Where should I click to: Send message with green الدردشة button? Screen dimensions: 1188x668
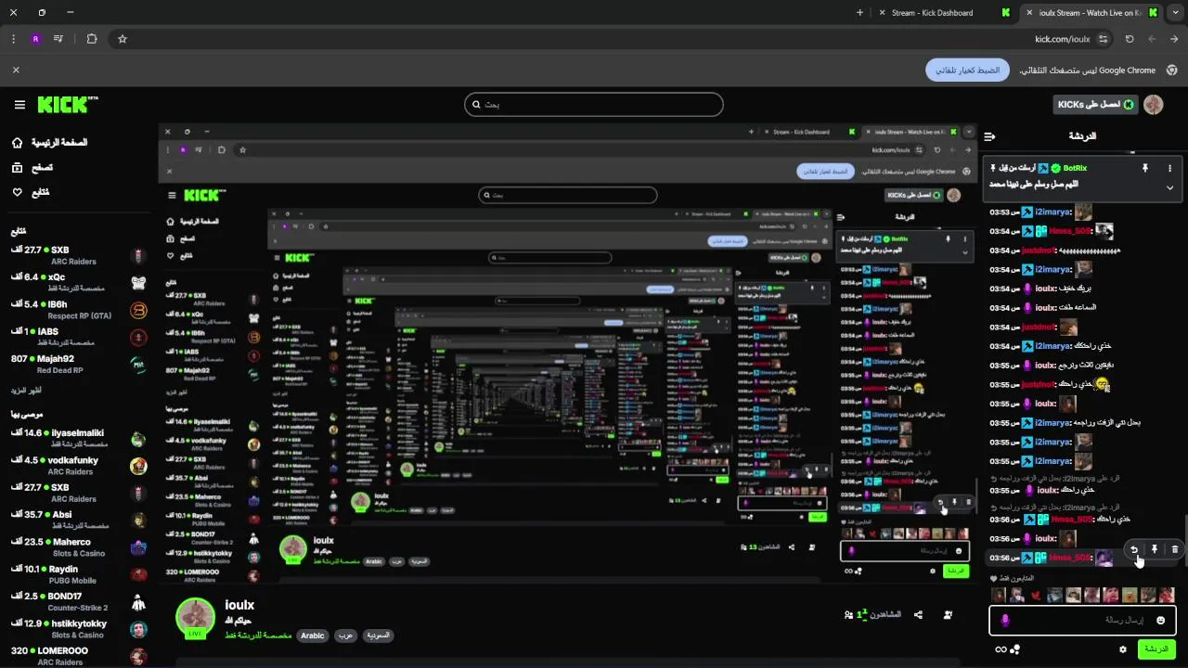click(1156, 649)
